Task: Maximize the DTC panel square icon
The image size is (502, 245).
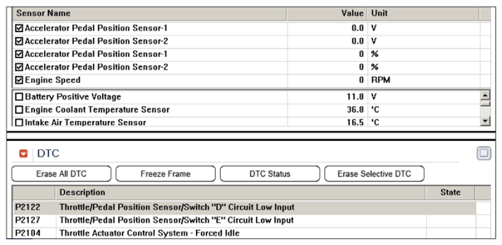Action: [484, 153]
